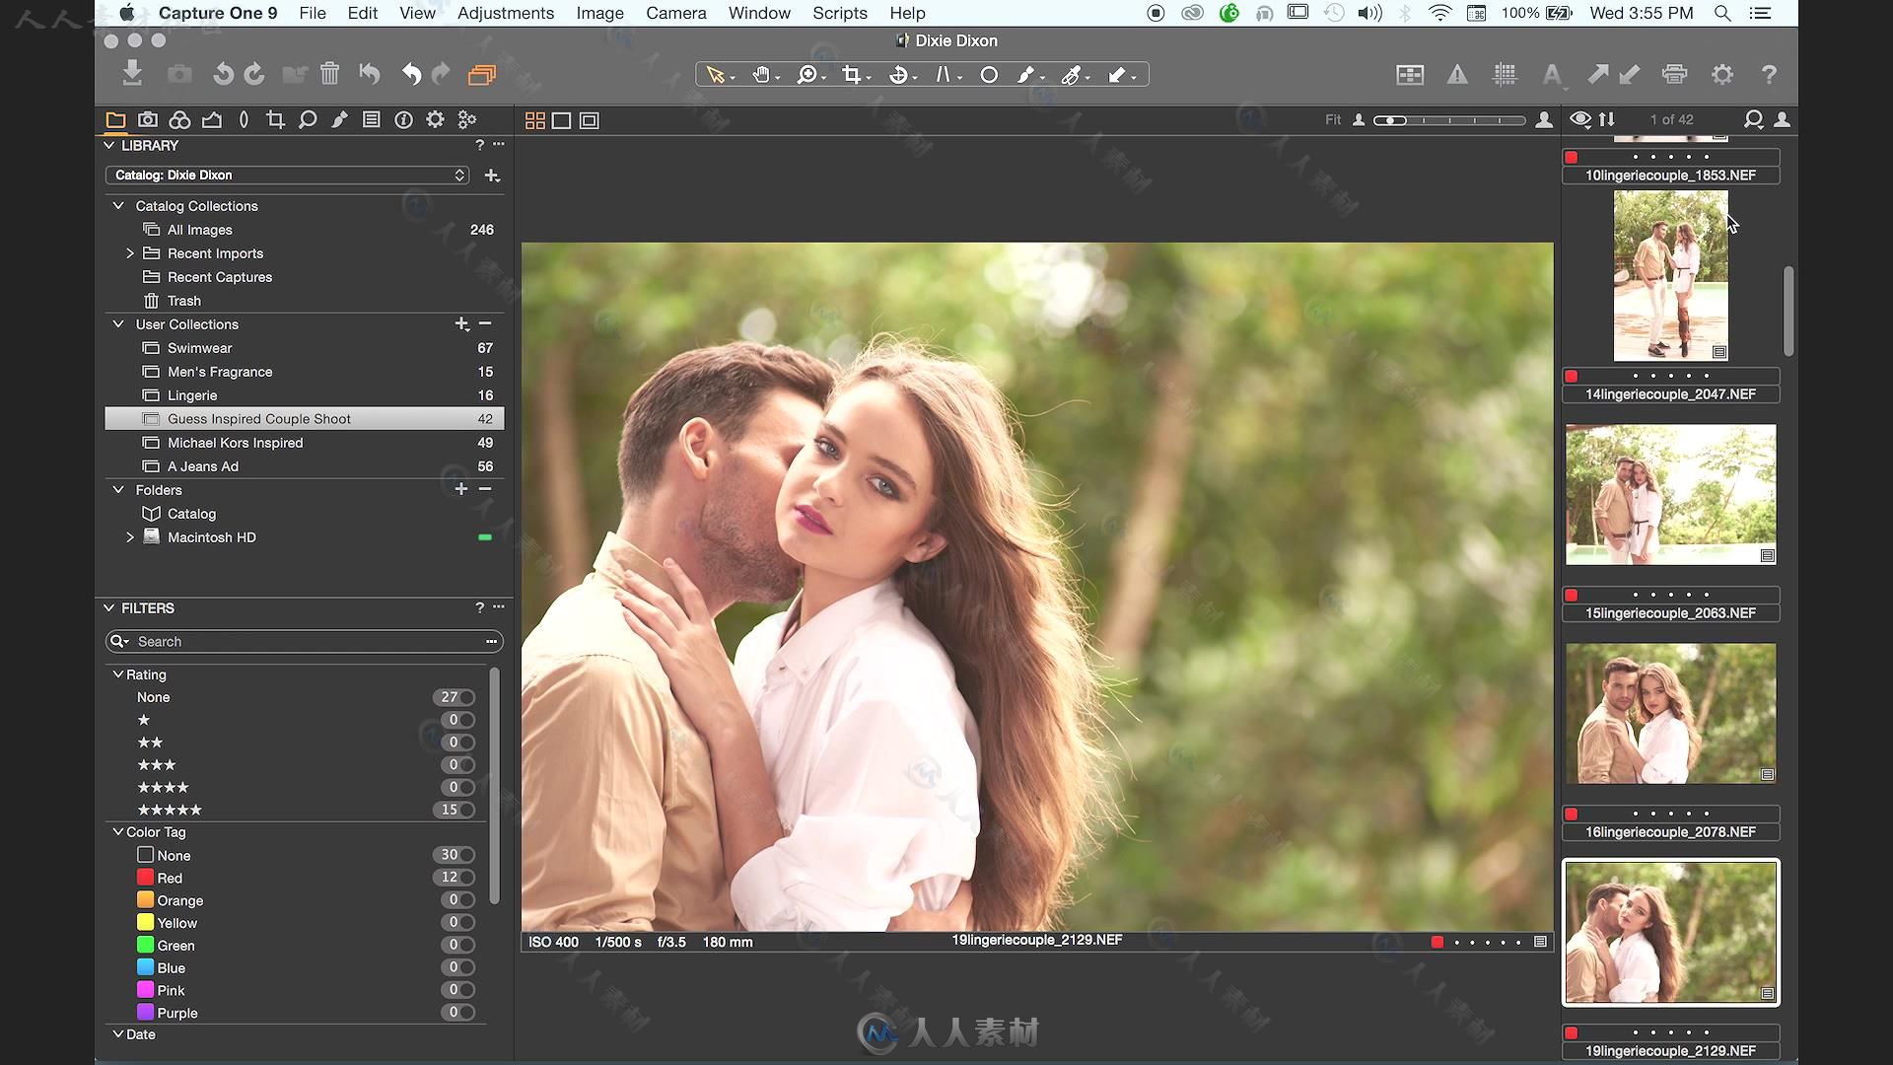Open the Exposure tool tab
1893x1065 pixels.
click(212, 120)
